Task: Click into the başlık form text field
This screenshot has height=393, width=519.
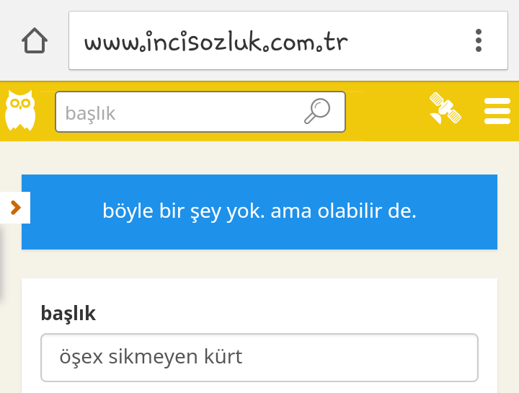Action: (x=259, y=358)
